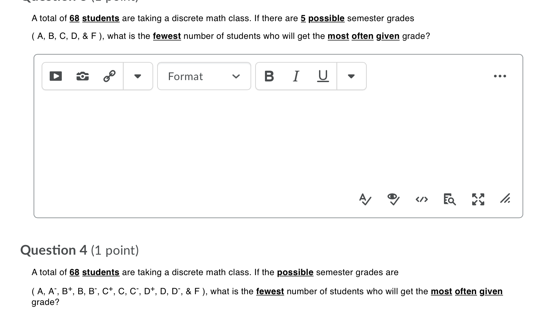Open the accessibility checker

point(393,199)
